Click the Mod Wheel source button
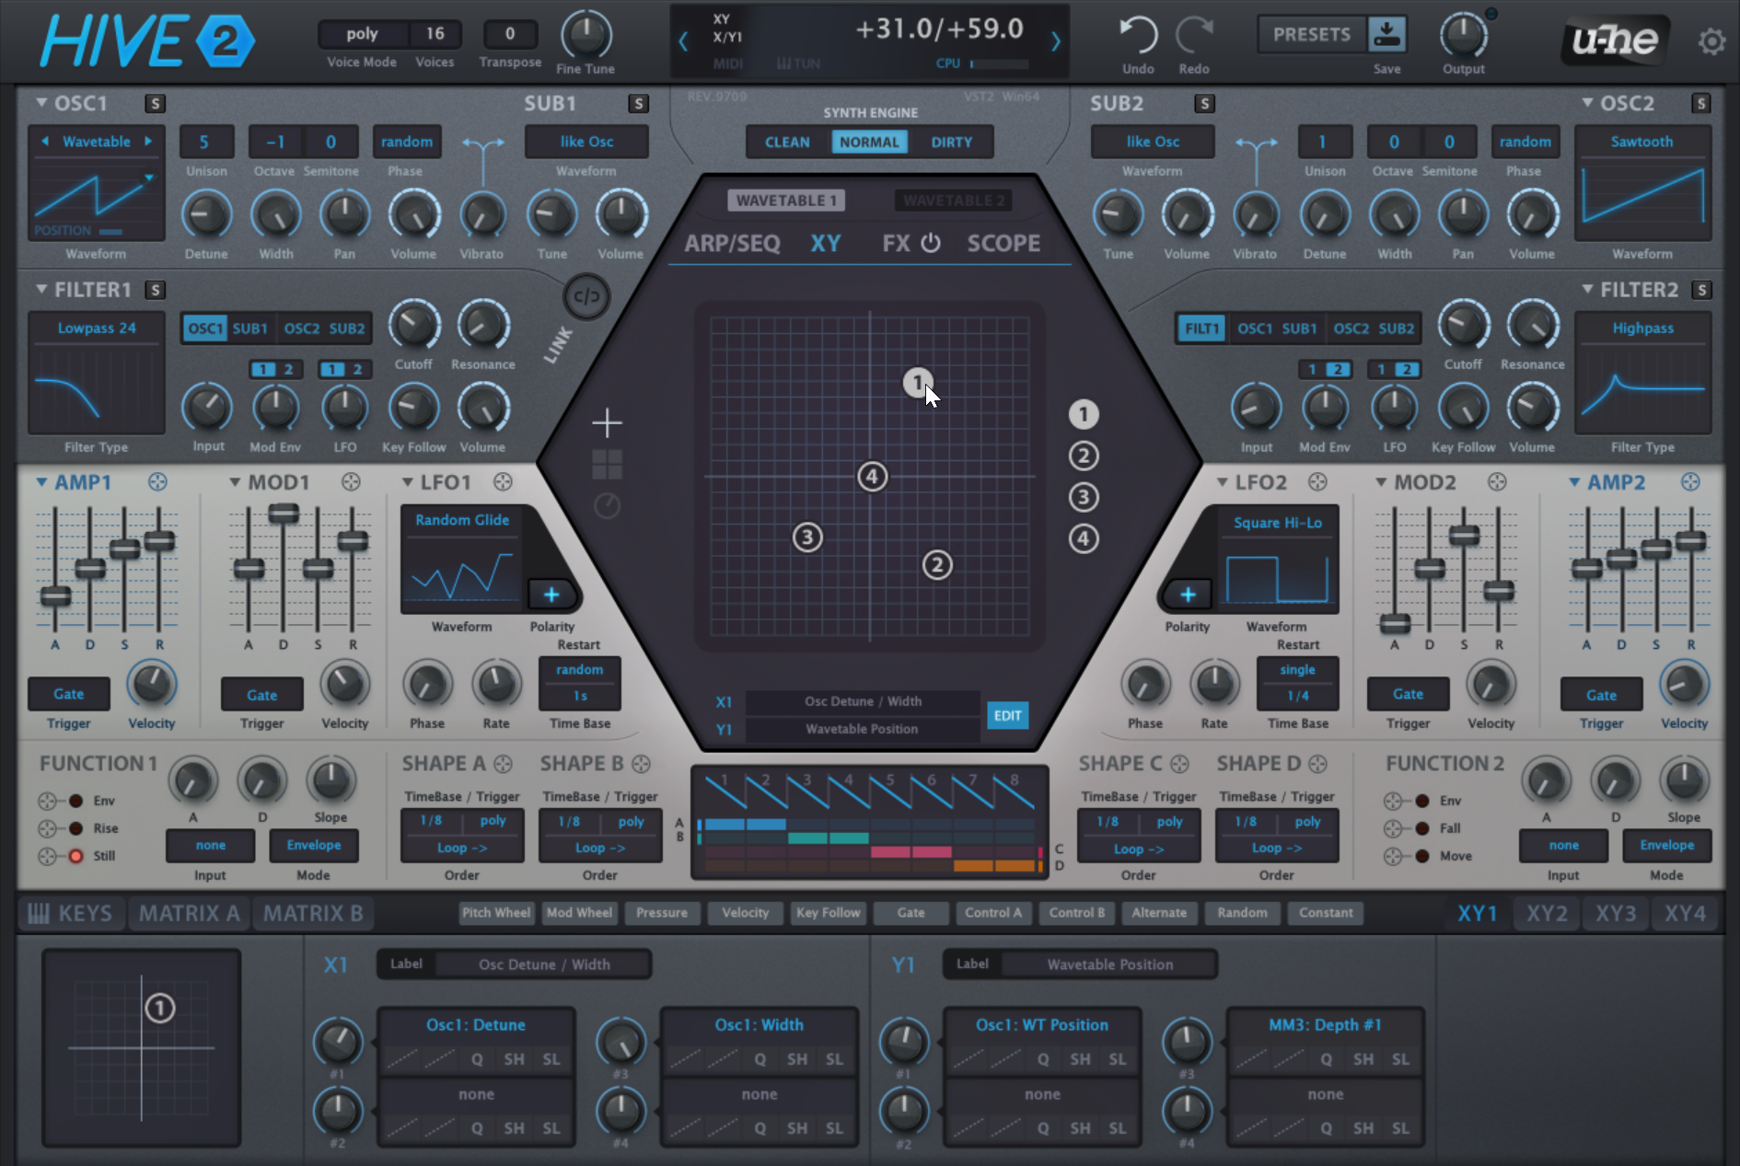This screenshot has height=1166, width=1740. [579, 913]
